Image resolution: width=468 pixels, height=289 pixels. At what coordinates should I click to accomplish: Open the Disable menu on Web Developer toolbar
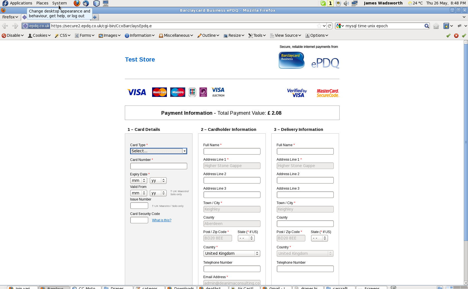coord(13,36)
